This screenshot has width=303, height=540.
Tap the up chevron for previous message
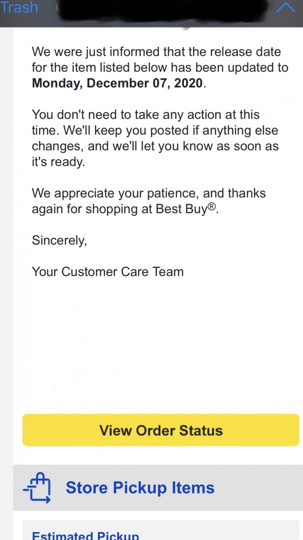(286, 8)
